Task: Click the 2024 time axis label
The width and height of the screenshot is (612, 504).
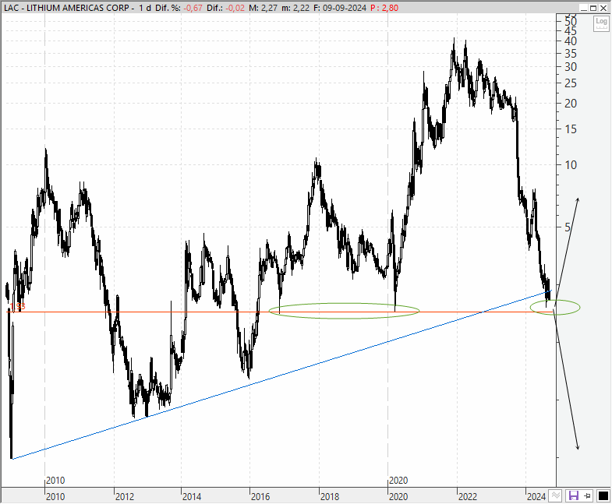Action: [x=536, y=496]
